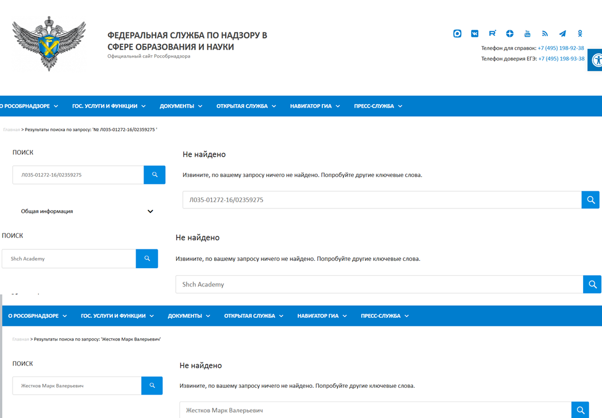This screenshot has height=418, width=602.
Task: Click the chevron after Открытая служба in the top menu bar
Action: pos(274,106)
